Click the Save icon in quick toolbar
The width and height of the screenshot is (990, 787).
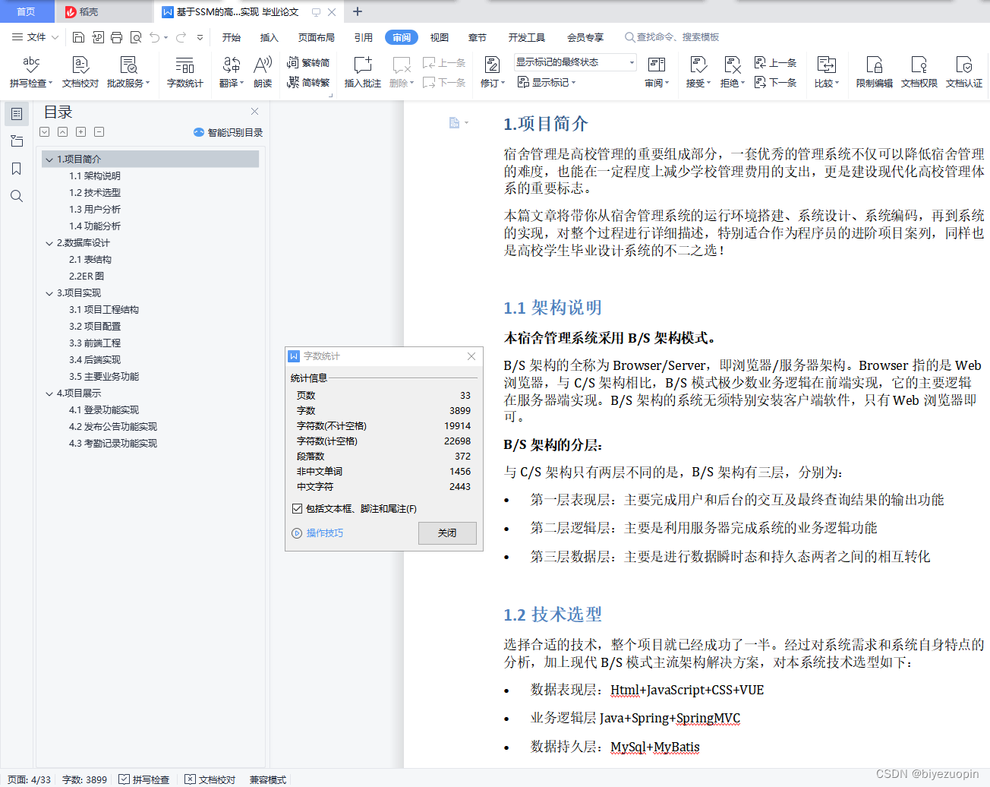78,37
